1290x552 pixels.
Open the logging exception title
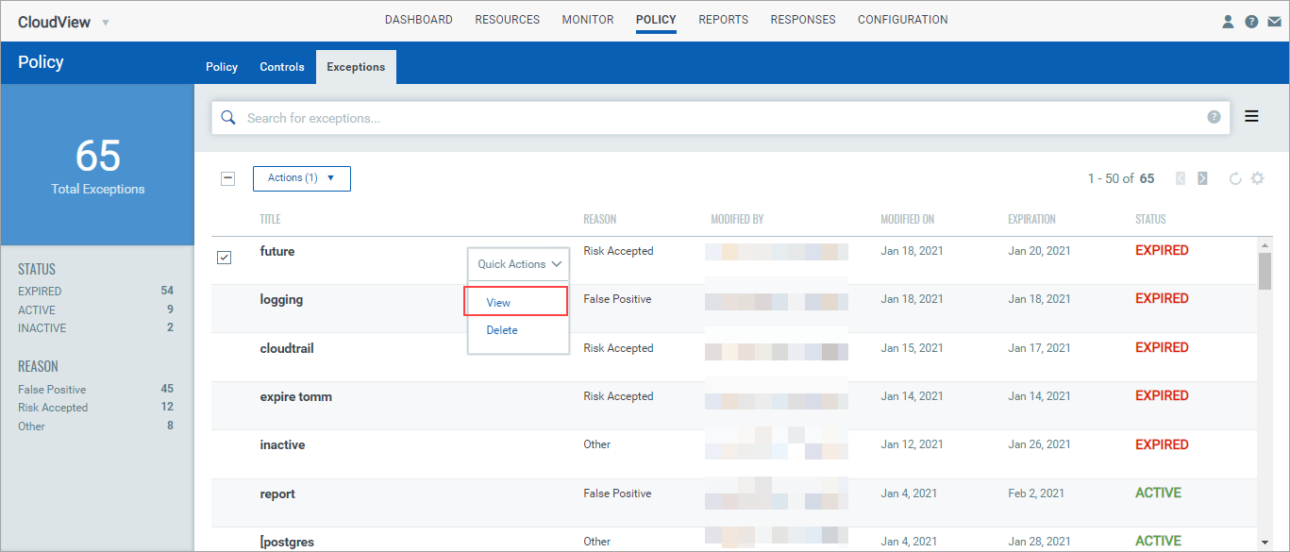pyautogui.click(x=281, y=300)
